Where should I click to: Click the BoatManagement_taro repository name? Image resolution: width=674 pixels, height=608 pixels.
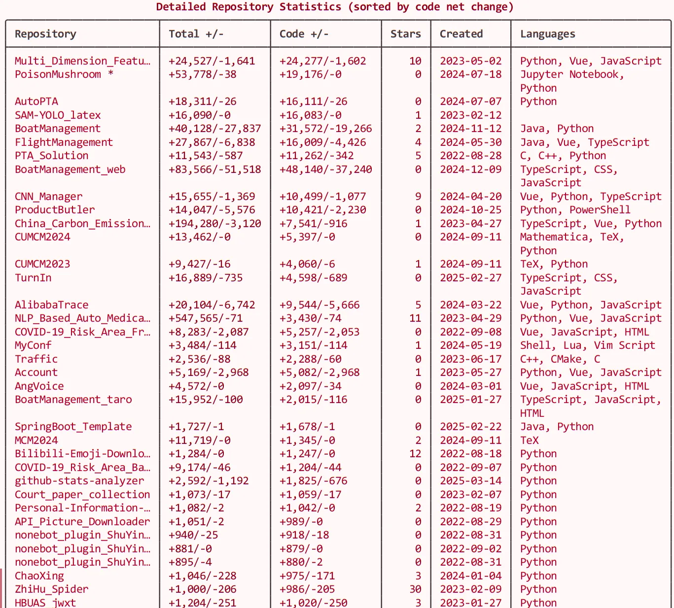(x=73, y=400)
